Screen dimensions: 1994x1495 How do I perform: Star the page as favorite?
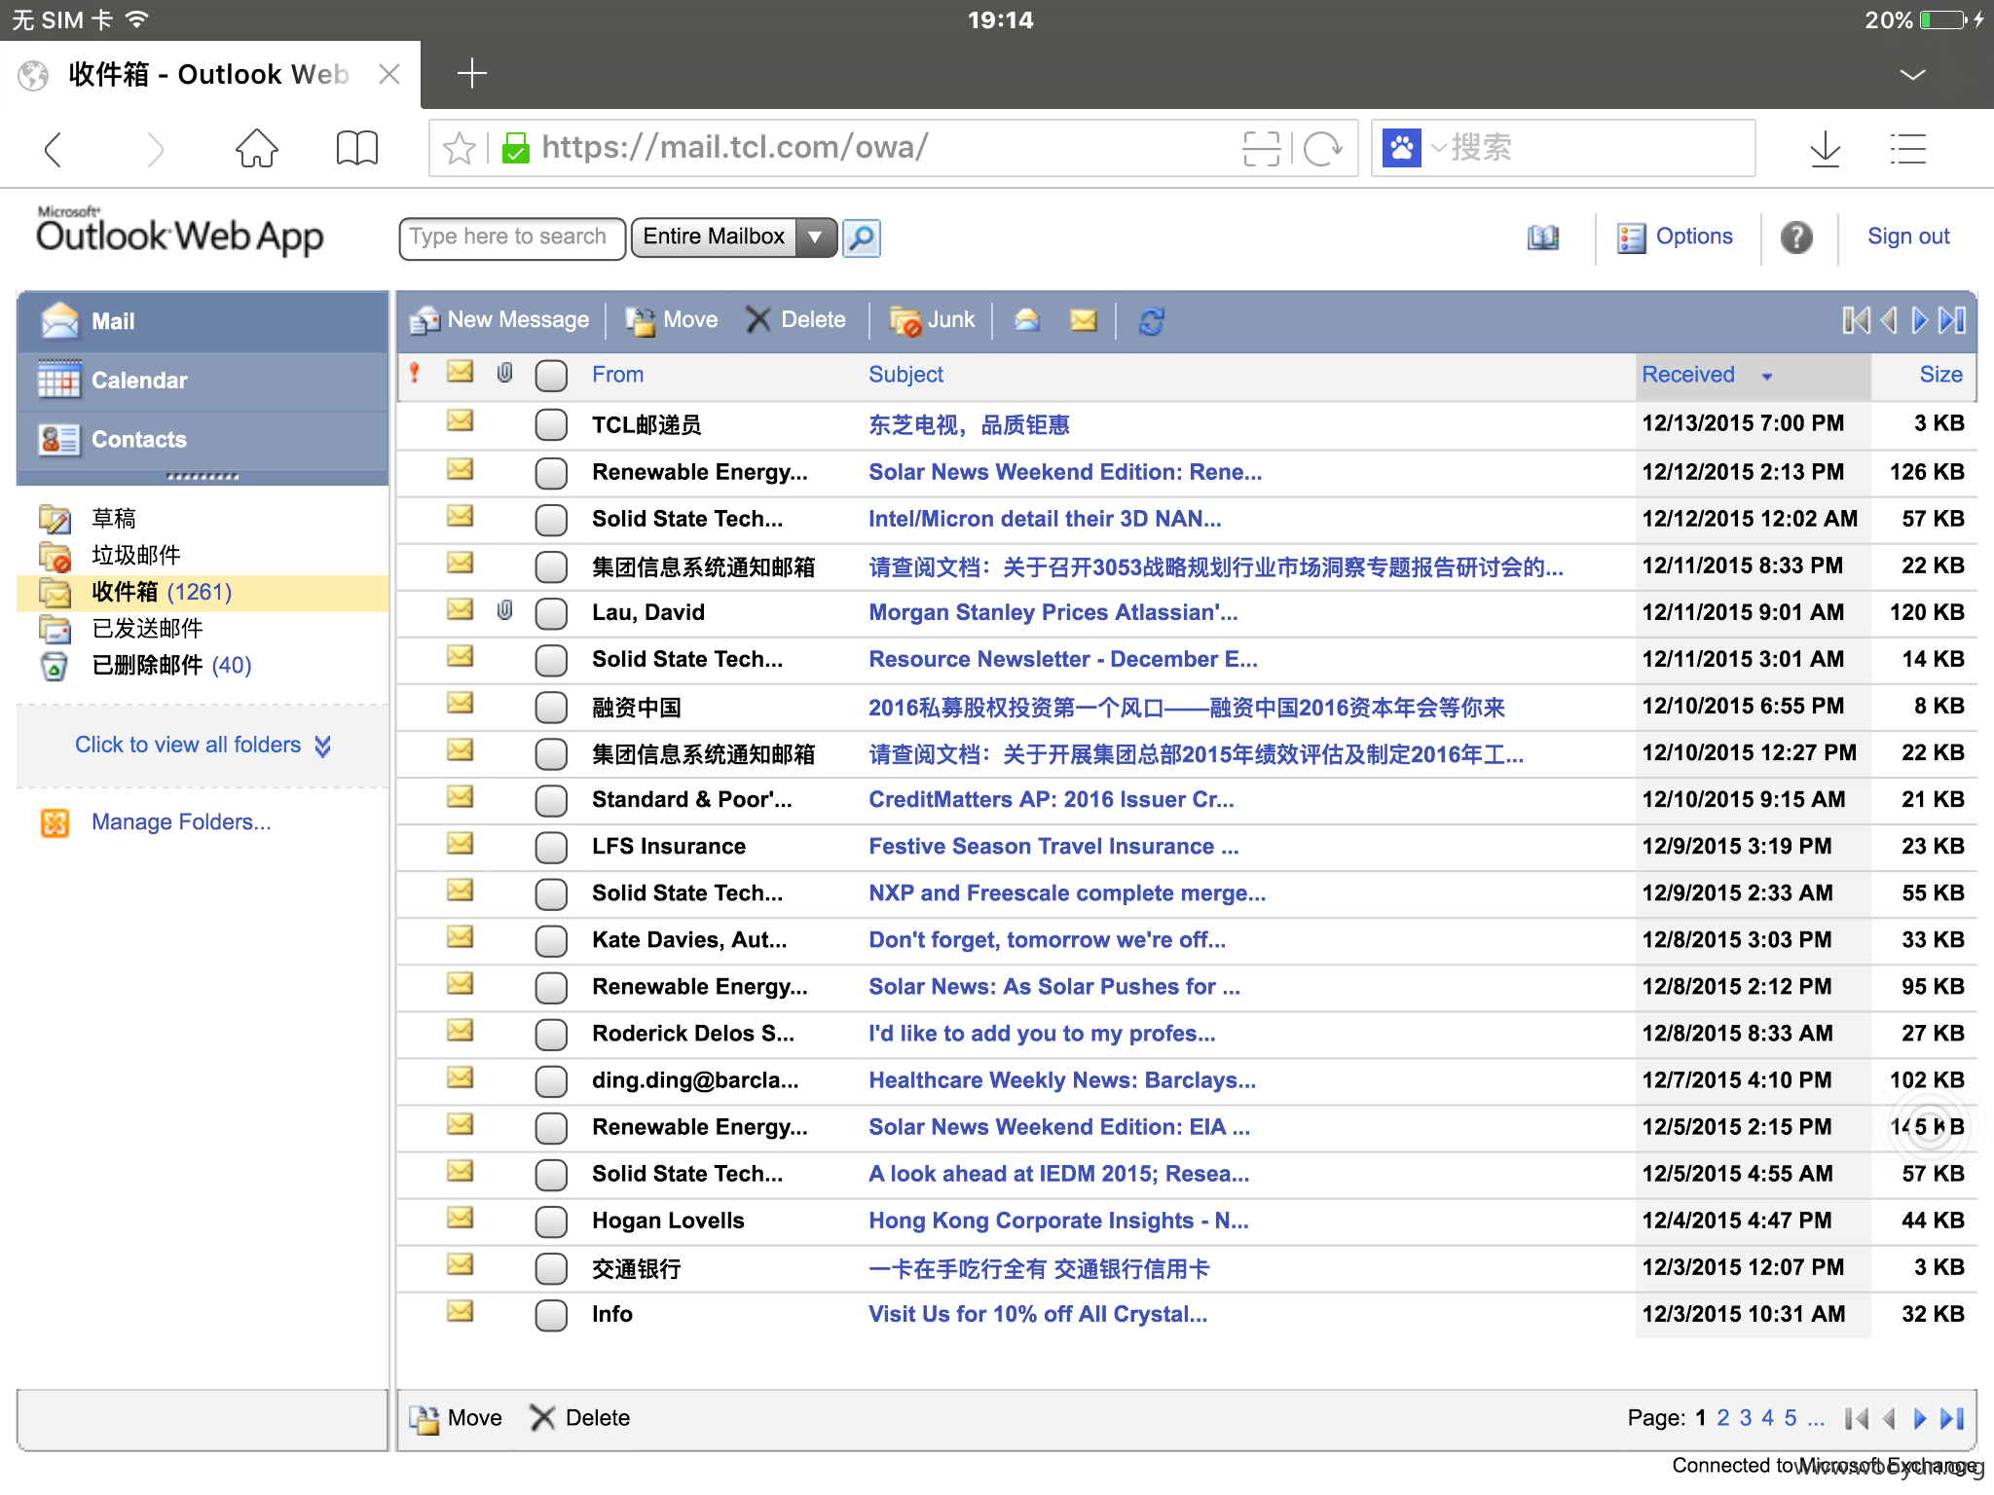(x=459, y=149)
